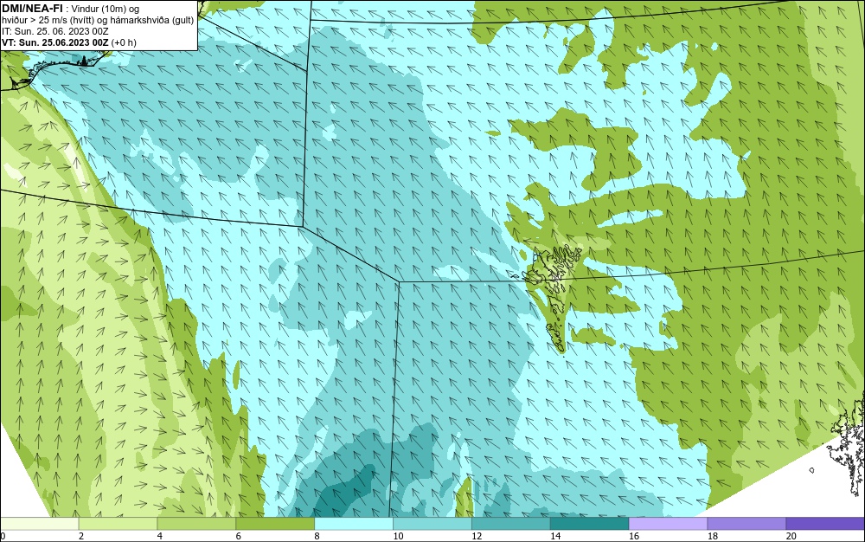Click the legend scale value '4'

[x=159, y=536]
